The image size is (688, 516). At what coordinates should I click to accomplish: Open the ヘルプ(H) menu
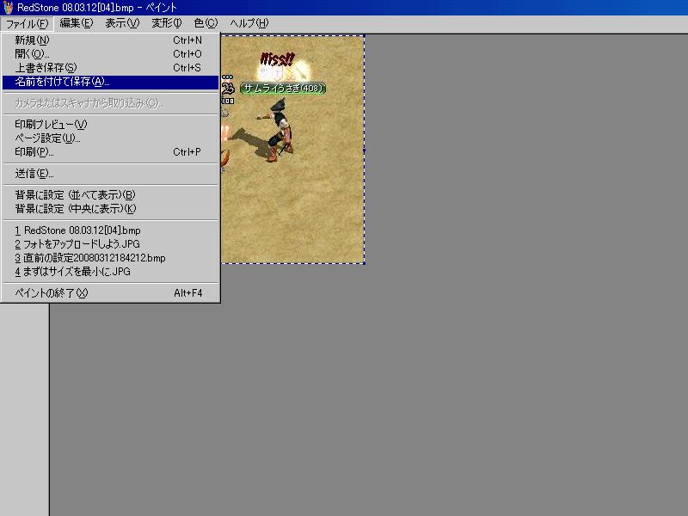click(249, 23)
